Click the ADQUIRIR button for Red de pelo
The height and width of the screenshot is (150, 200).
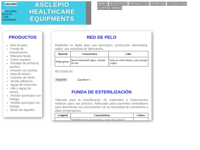61,80
